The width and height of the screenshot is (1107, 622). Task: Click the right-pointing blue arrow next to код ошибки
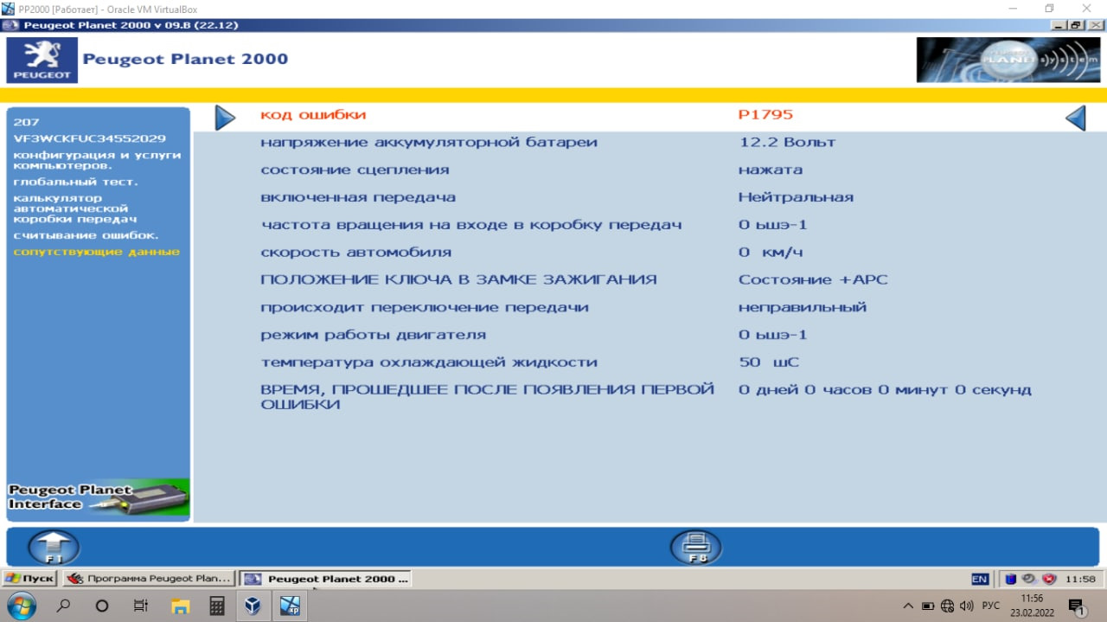tap(225, 118)
